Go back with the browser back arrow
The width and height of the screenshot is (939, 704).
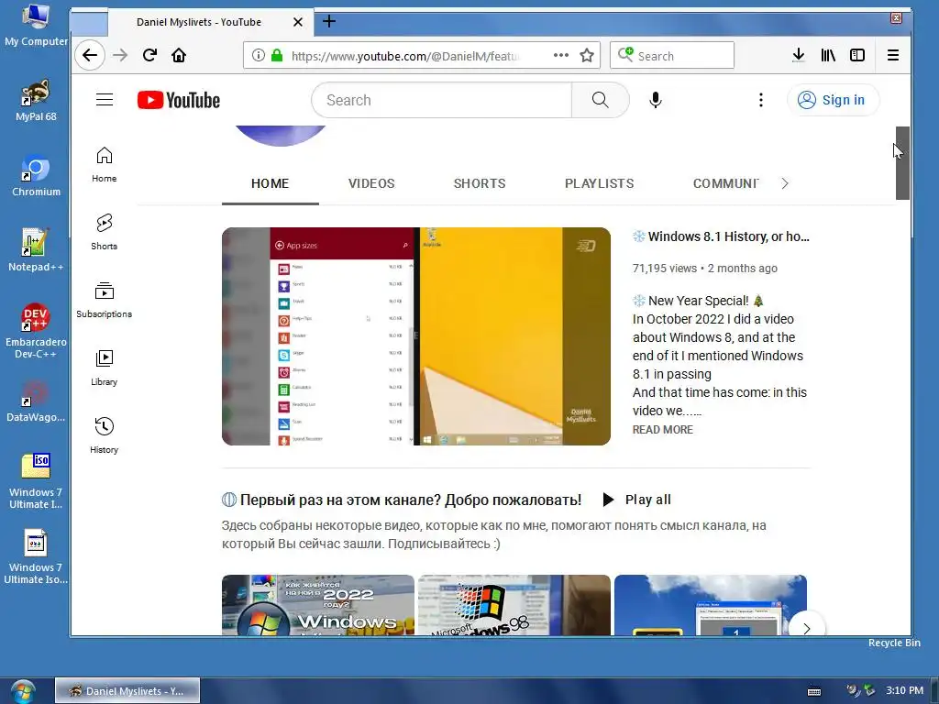(x=90, y=56)
